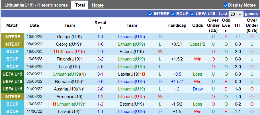Open the 1-1 result for the 10/09/23 match

[100, 37]
